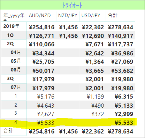The width and height of the screenshot is (145, 138).
Task: Click the ¥140,917 total for 1Q
Action: 121,36
